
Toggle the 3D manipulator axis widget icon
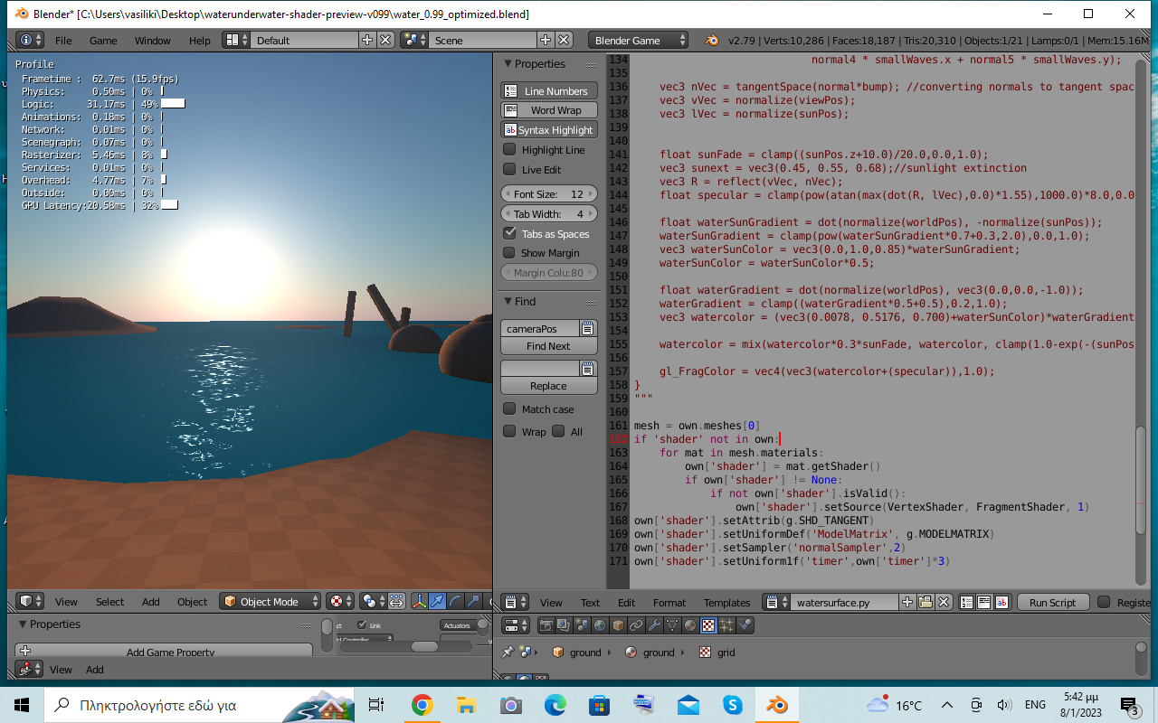click(x=420, y=601)
